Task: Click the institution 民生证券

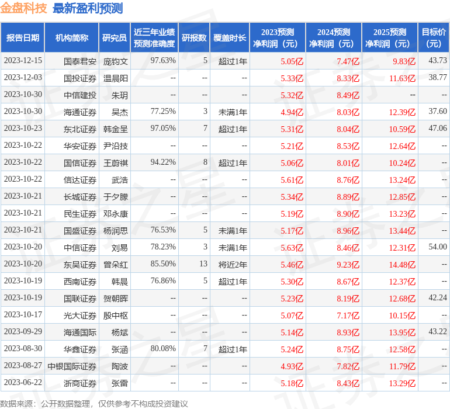Action: tap(80, 214)
